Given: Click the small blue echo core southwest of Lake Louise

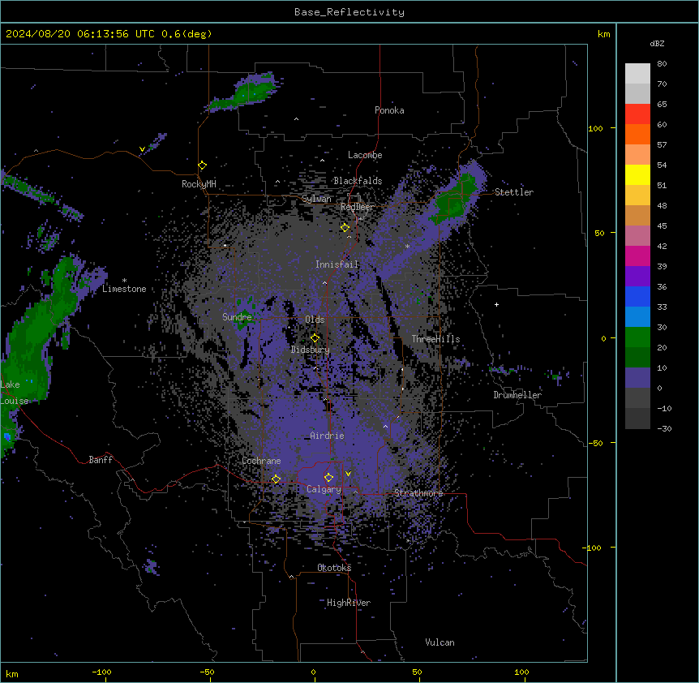Looking at the screenshot, I should click(7, 436).
